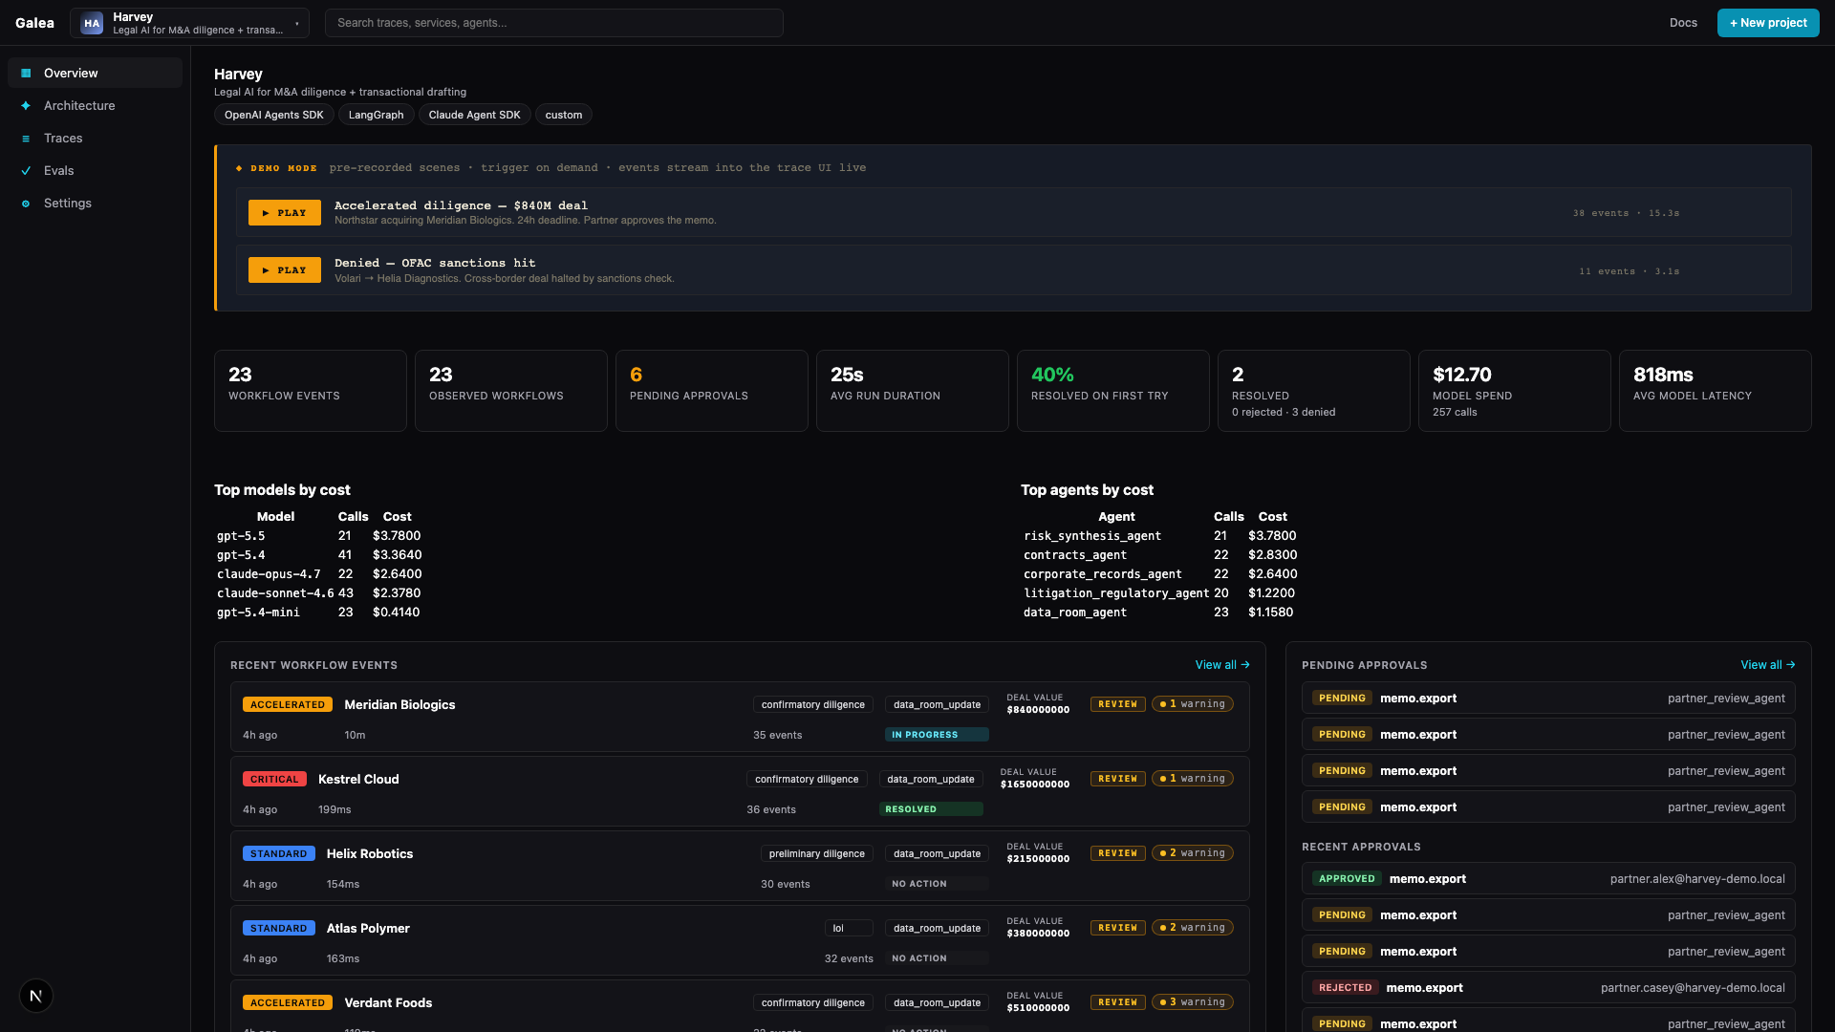The height and width of the screenshot is (1032, 1835).
Task: Click the Evals checkmark icon
Action: [26, 170]
